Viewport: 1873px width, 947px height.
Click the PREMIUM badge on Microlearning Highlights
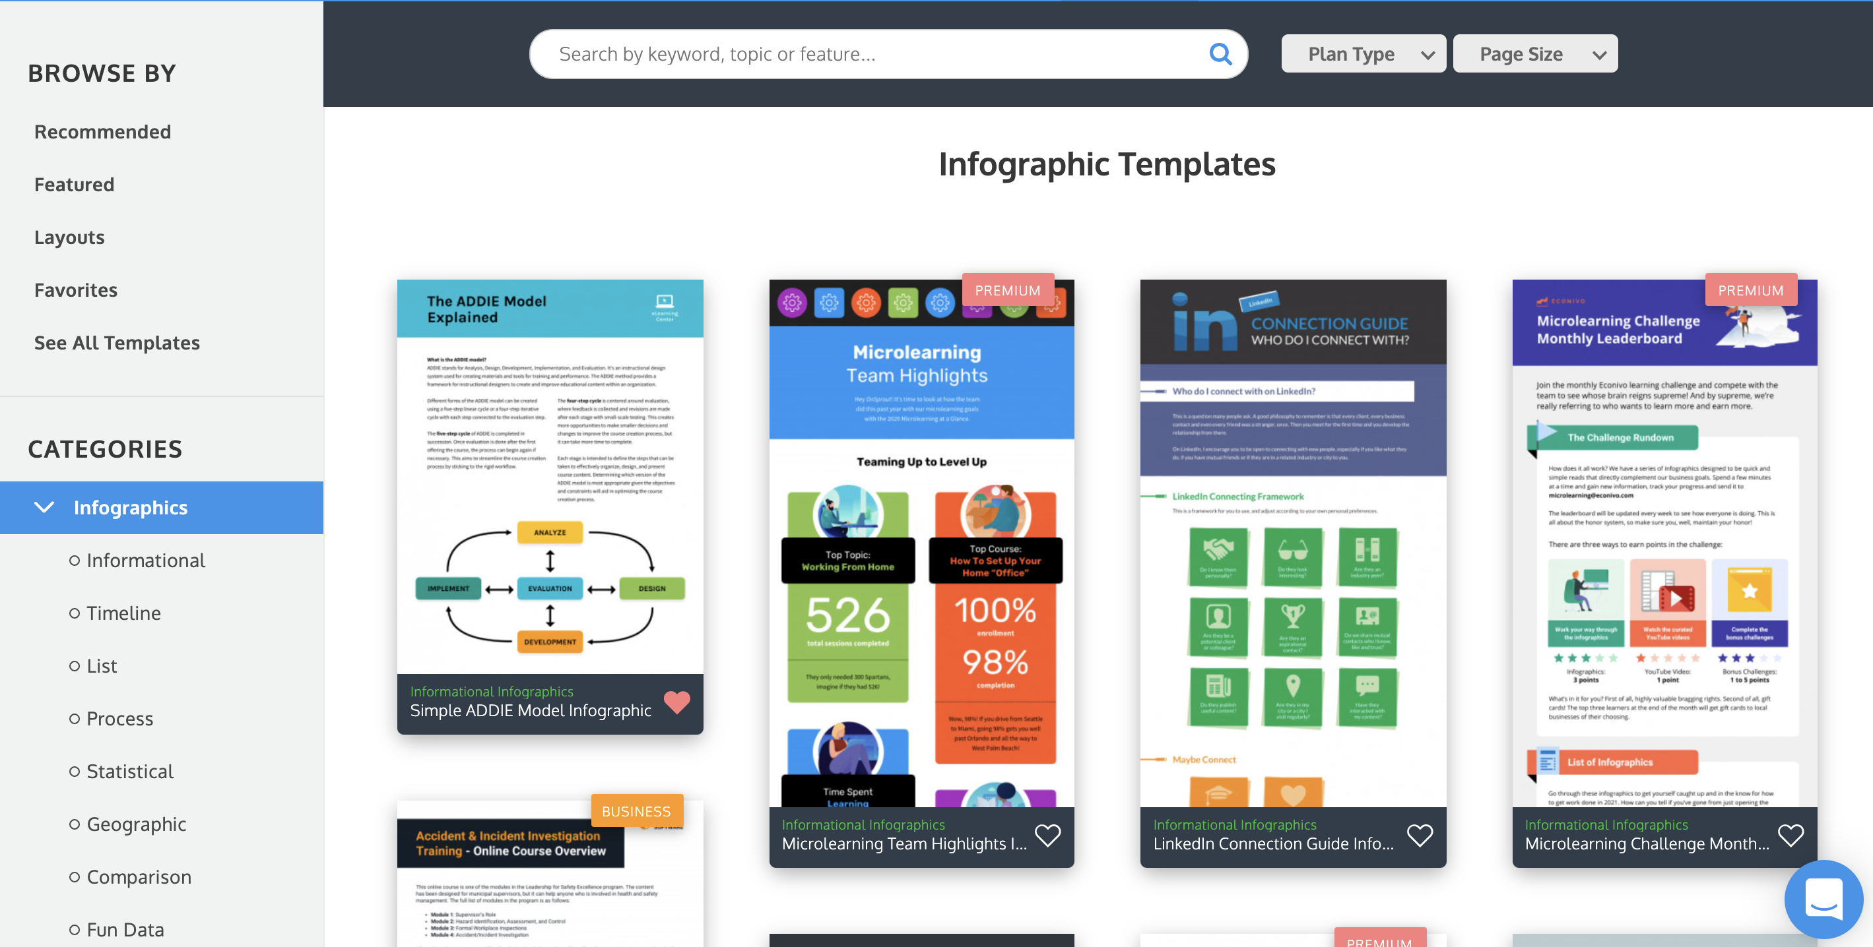pyautogui.click(x=1006, y=289)
